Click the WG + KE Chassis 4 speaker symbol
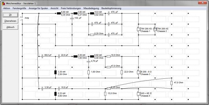Image resolution: width=209 pixels, height=105 pixels. click(x=138, y=94)
